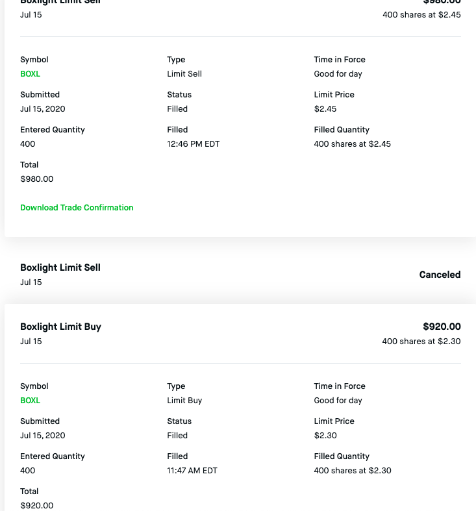Select the 11:47 AM EDT filled time
This screenshot has width=476, height=511.
pyautogui.click(x=192, y=471)
